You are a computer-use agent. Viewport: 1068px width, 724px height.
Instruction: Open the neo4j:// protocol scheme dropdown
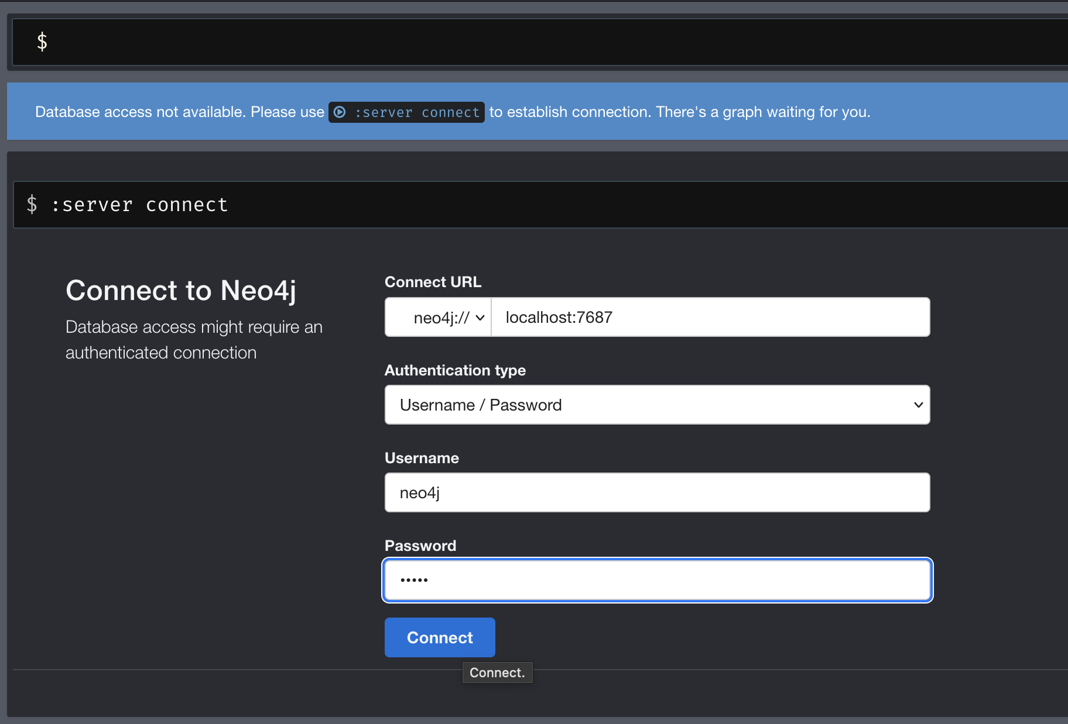(x=437, y=317)
